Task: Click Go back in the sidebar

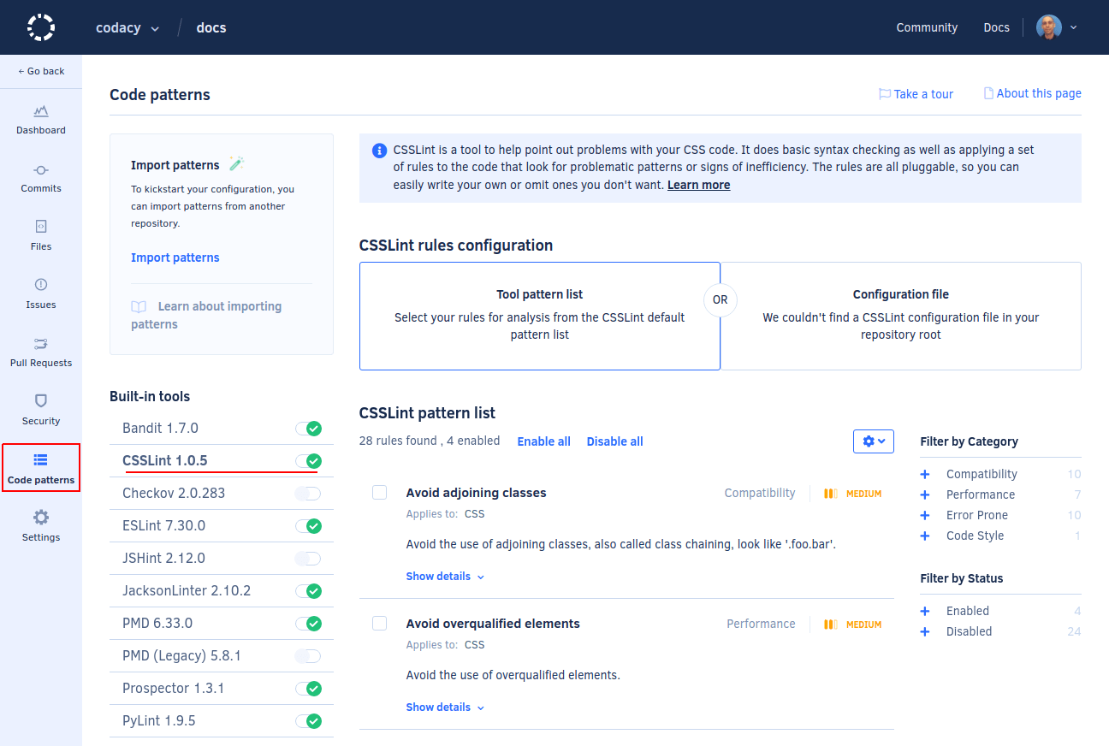Action: click(x=41, y=71)
